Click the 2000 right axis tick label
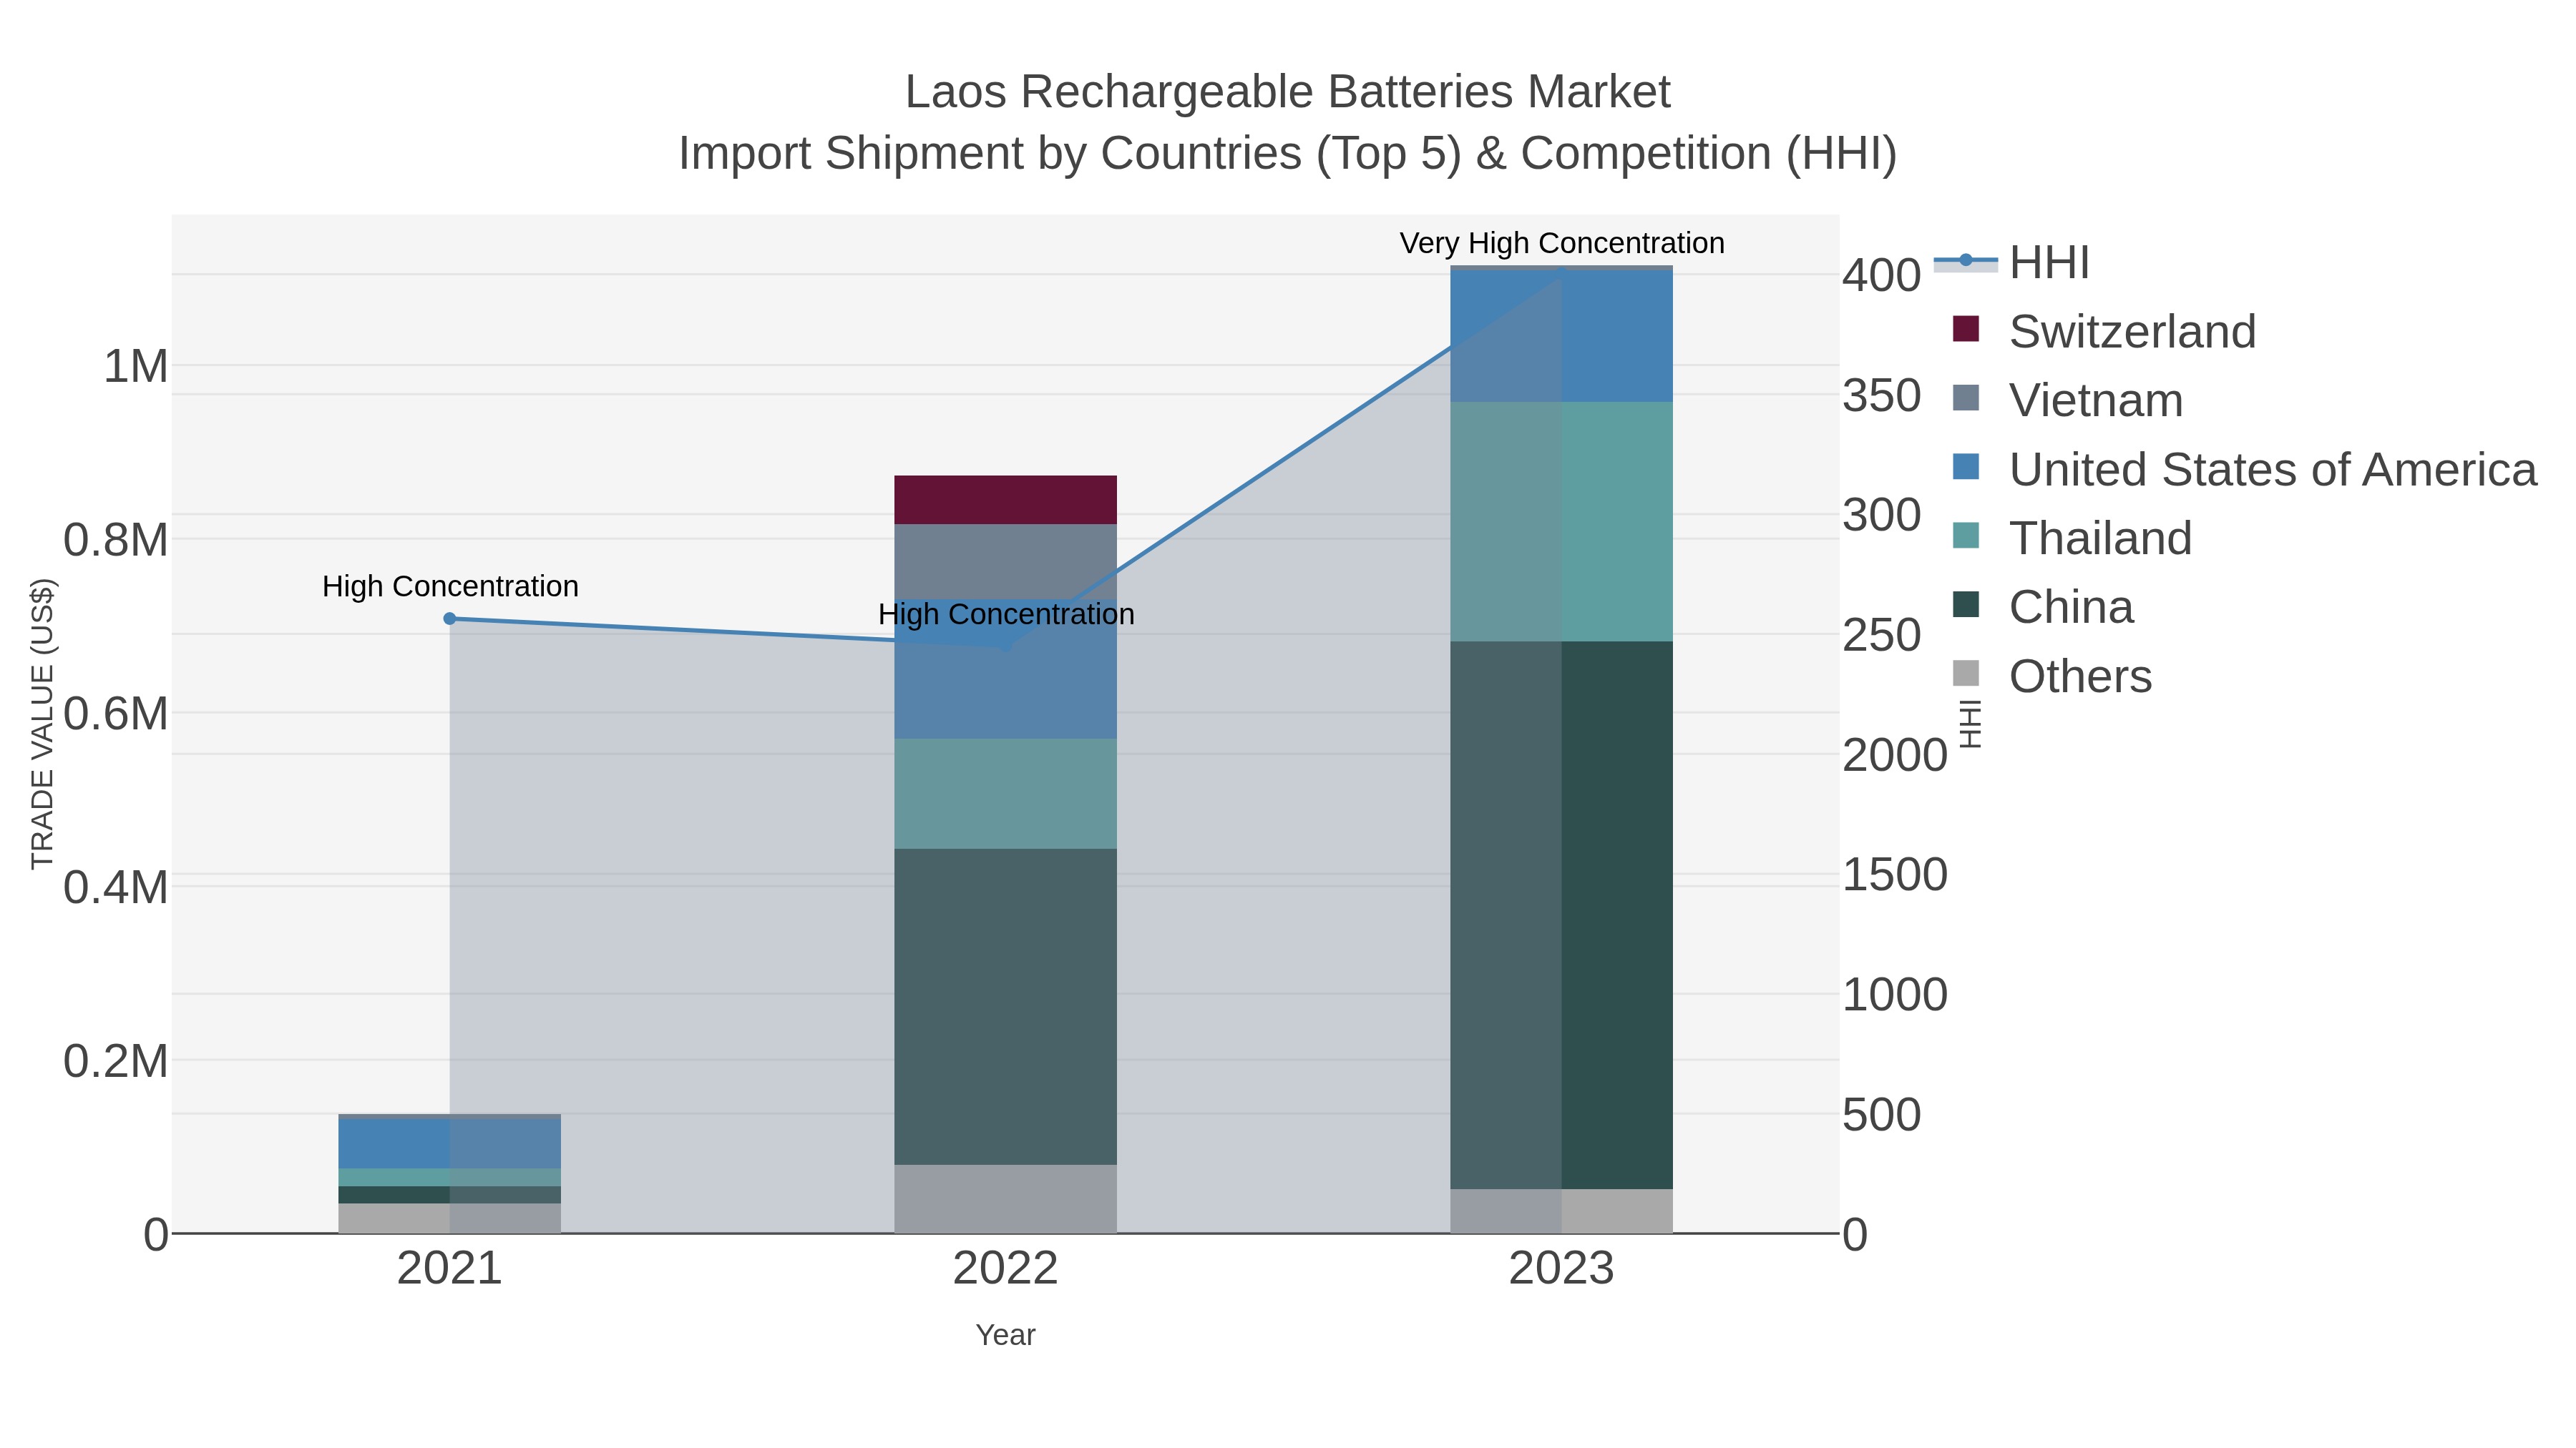Viewport: 2576px width, 1448px height. (x=1895, y=756)
